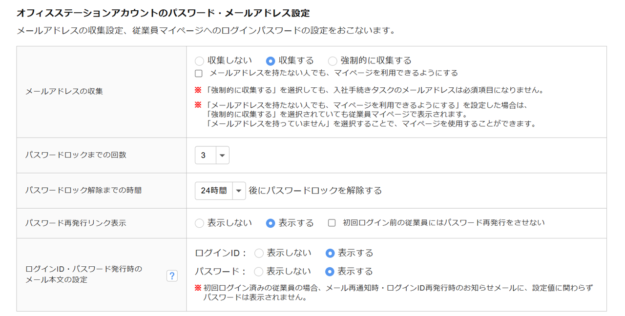Set ログインID to 表示しない
This screenshot has width=625, height=316.
tap(259, 253)
